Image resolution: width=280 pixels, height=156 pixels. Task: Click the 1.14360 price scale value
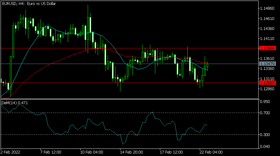267,29
